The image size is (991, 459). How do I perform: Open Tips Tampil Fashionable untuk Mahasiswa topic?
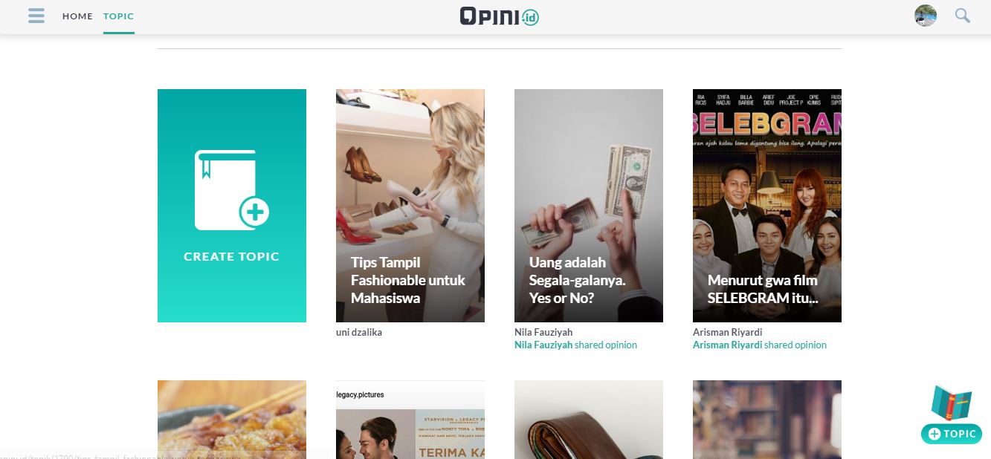coord(410,206)
